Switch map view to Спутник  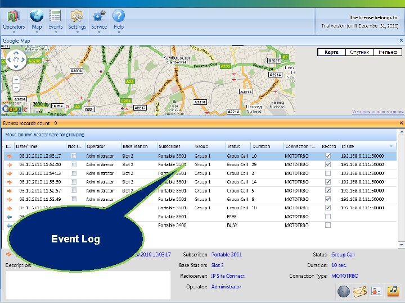pyautogui.click(x=359, y=52)
